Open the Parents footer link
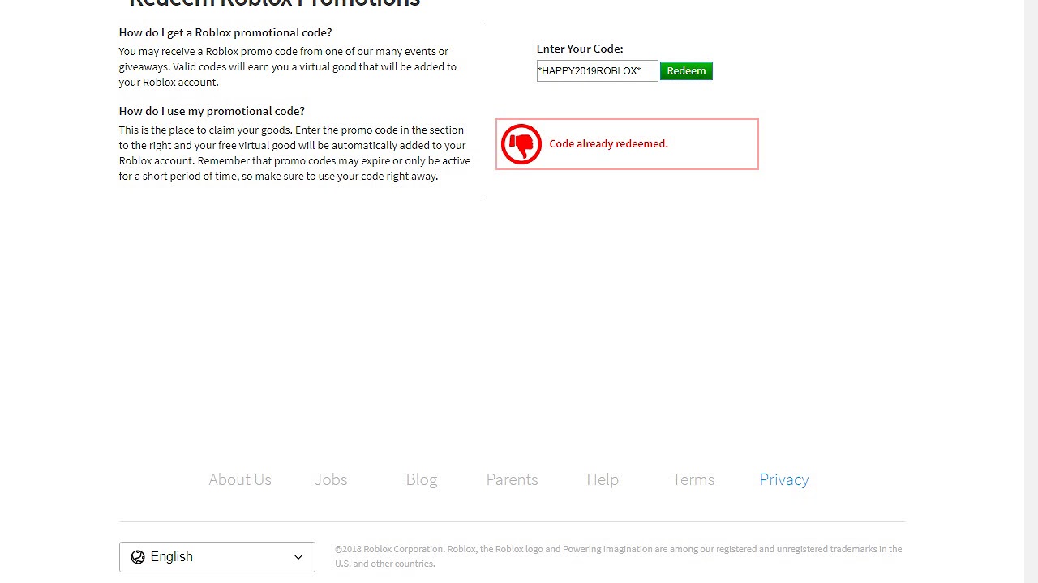The width and height of the screenshot is (1038, 583). pos(512,479)
